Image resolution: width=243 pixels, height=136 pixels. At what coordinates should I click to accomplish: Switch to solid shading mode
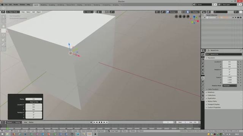click(x=185, y=12)
